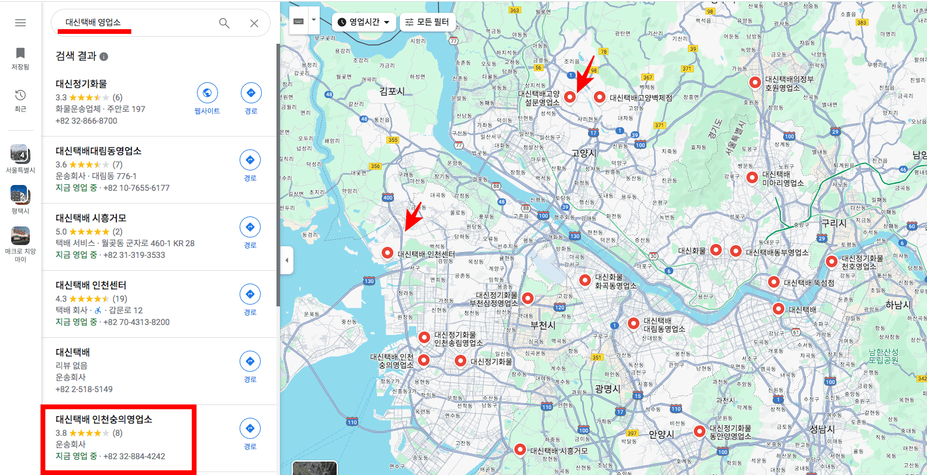Select the 대신택배대림동영업소 result title
This screenshot has height=475, width=927.
(98, 151)
